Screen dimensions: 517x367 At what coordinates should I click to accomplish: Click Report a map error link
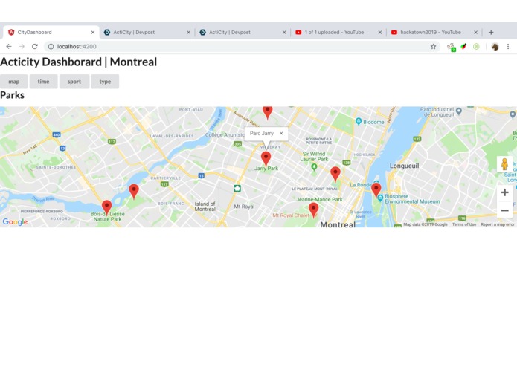pyautogui.click(x=497, y=224)
